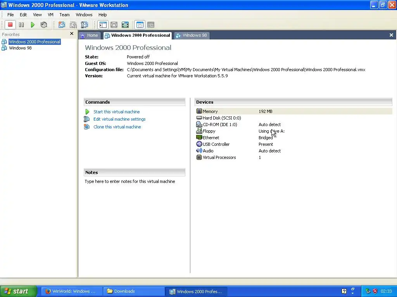Open the Snapshot Manager toolbar icon
The image size is (397, 297).
(84, 25)
